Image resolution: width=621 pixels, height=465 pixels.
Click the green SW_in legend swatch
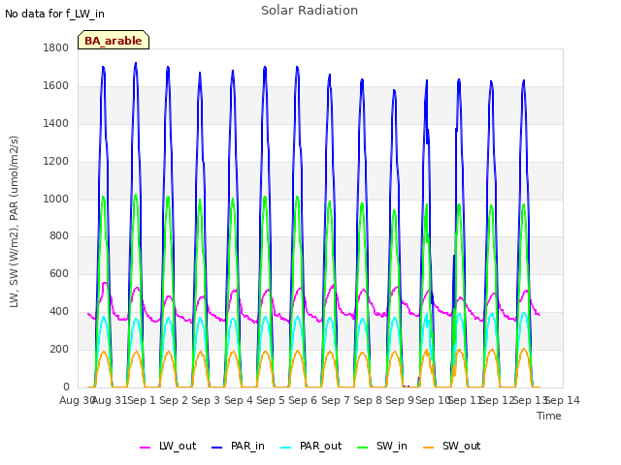[x=362, y=448]
